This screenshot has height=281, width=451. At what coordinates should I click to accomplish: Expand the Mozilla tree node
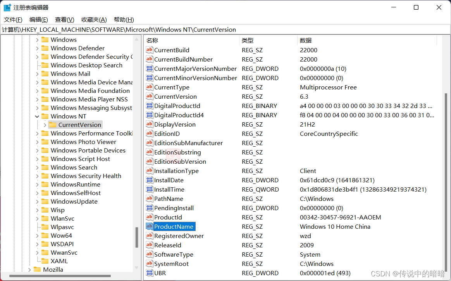[29, 269]
